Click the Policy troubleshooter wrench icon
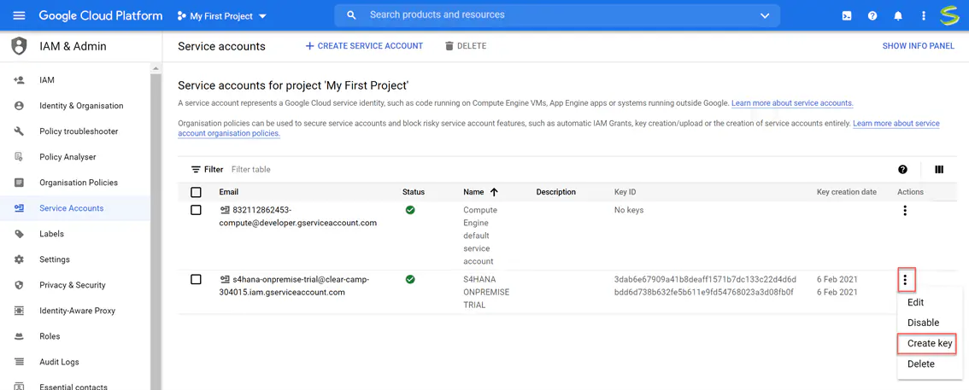 pos(19,131)
